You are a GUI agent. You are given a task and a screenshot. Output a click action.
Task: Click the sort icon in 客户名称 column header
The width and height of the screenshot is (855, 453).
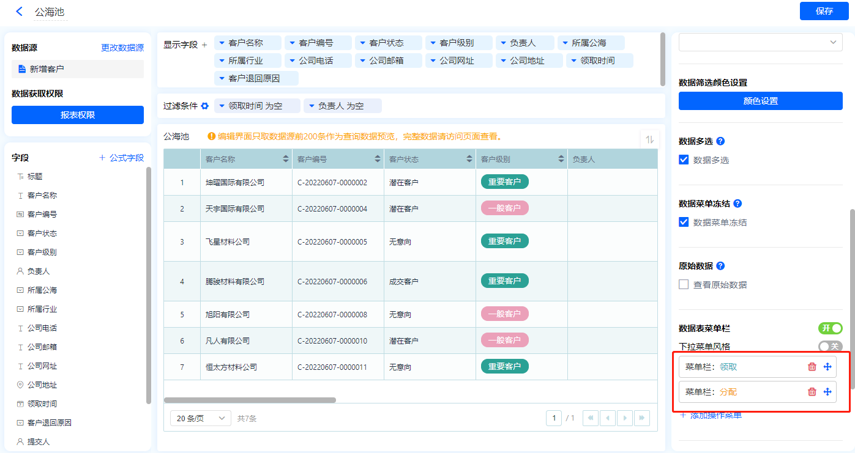tap(285, 160)
